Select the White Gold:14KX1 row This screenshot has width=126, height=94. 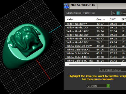click(96, 57)
